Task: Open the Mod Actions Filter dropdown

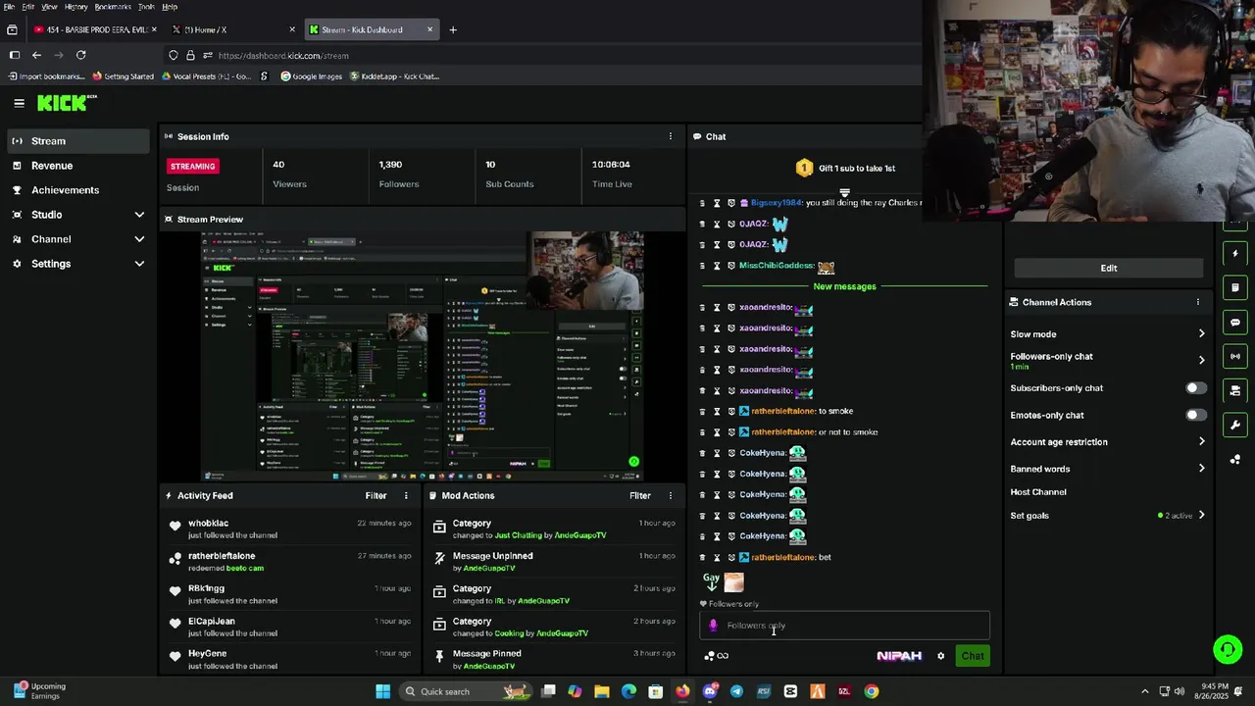Action: [639, 496]
